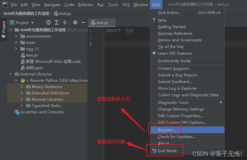Select Change Memory Settings
Image resolution: width=247 pixels, height=160 pixels.
187,109
